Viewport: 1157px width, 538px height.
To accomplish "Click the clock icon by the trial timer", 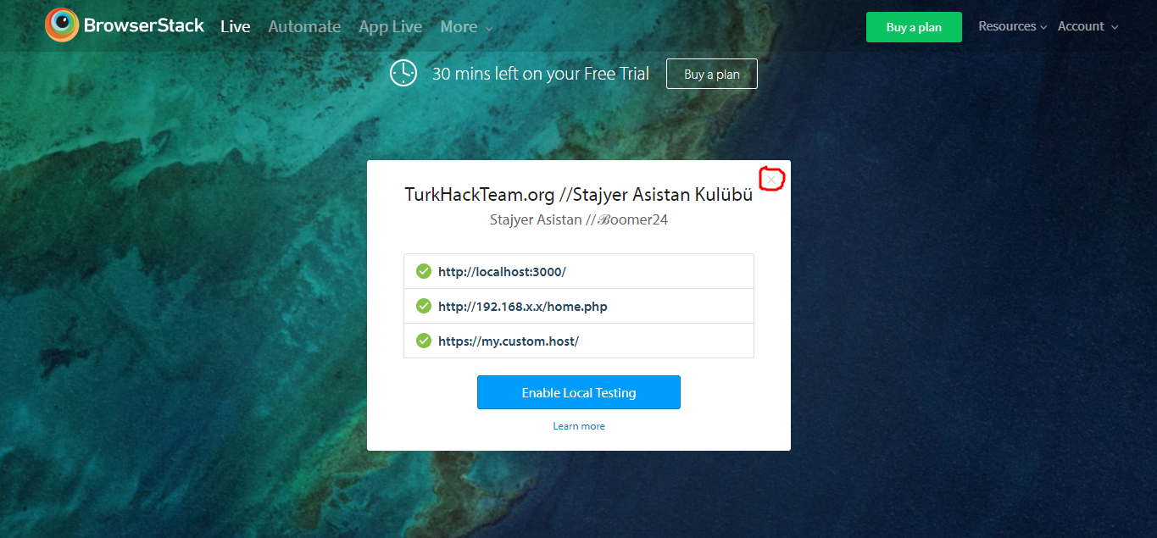I will tap(403, 73).
